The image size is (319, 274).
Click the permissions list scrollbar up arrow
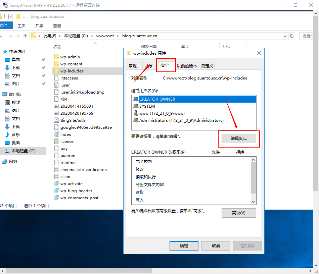pos(253,160)
